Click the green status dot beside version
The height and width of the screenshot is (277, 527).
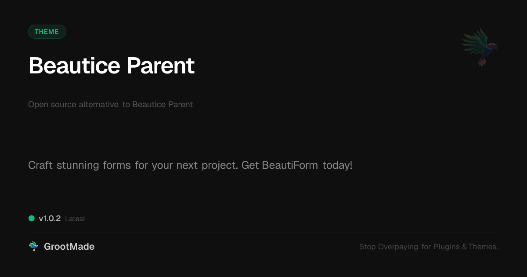tap(32, 218)
